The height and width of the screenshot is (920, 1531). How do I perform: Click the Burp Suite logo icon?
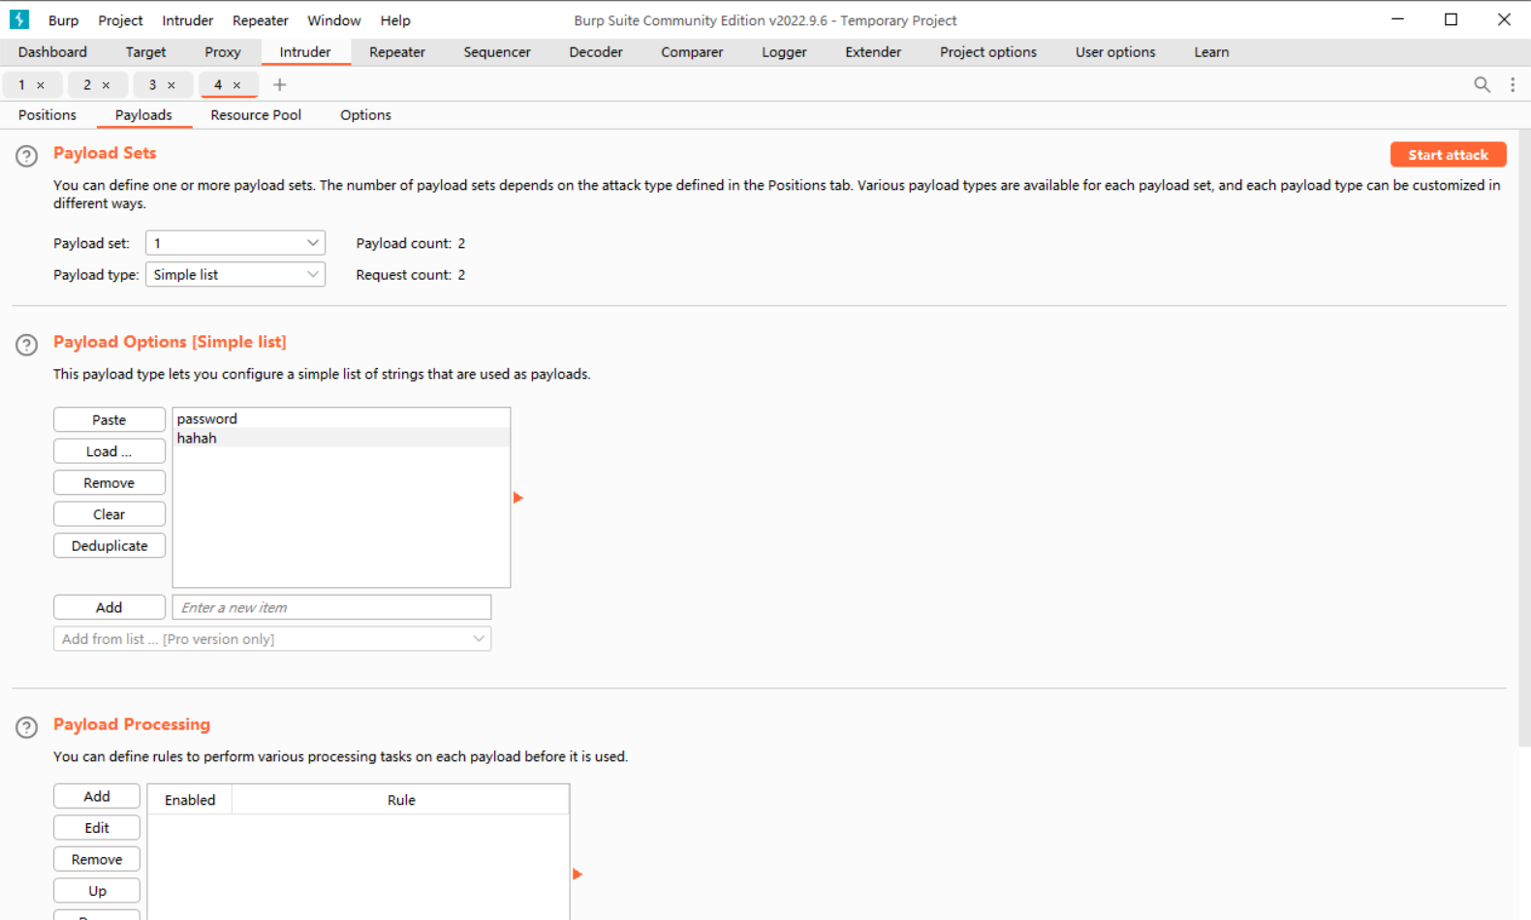point(19,19)
